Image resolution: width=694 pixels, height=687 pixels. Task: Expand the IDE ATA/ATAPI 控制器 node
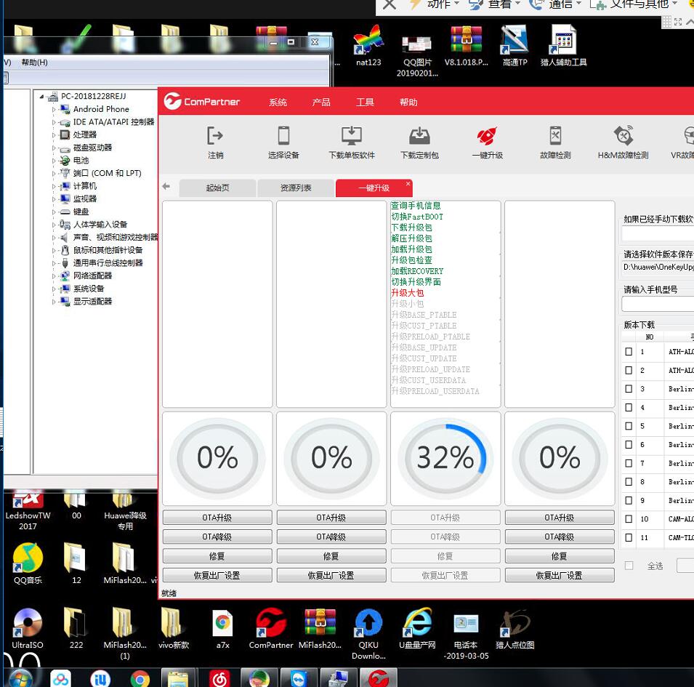[54, 122]
